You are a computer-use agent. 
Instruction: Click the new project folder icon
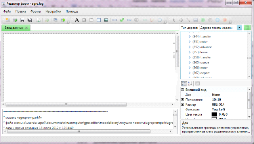coord(8,20)
